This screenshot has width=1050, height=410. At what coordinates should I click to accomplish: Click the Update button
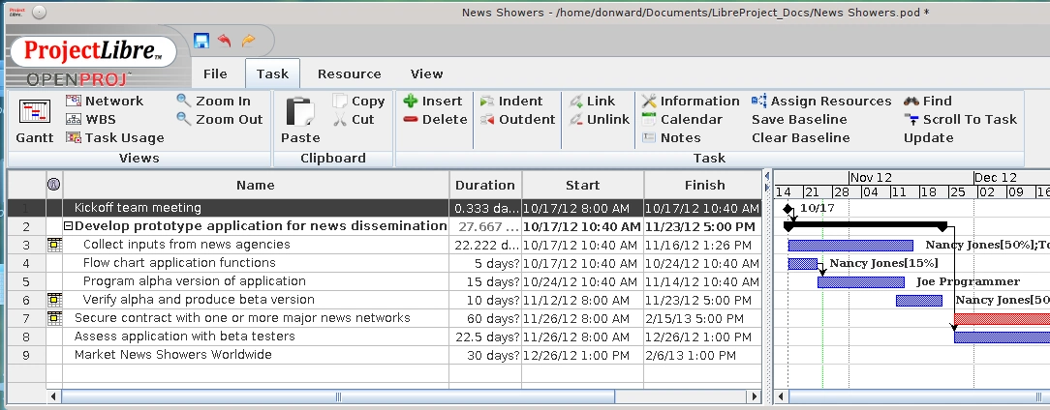click(x=928, y=137)
